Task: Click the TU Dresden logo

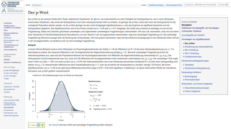Action: click(x=12, y=7)
